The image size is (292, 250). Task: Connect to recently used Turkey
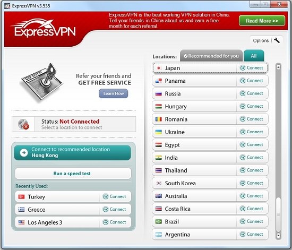114,196
